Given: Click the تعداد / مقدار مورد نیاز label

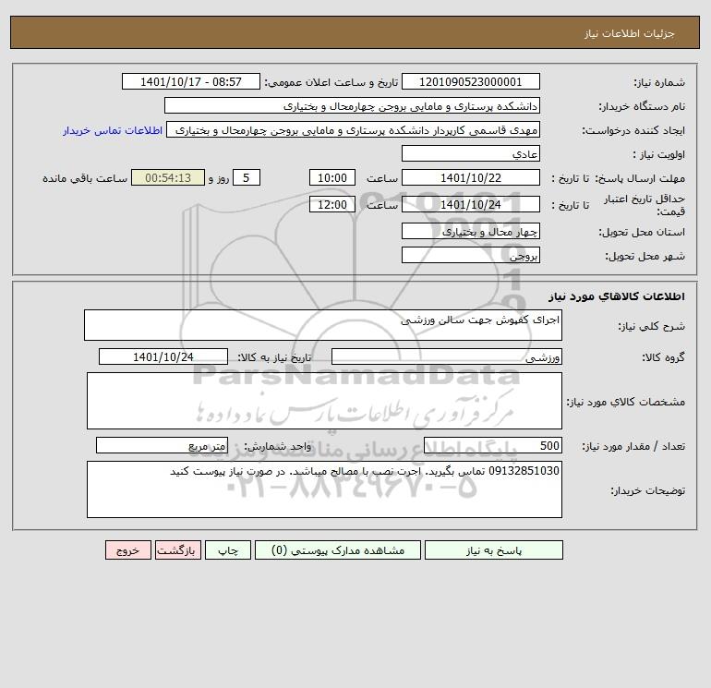Looking at the screenshot, I should (x=633, y=447).
